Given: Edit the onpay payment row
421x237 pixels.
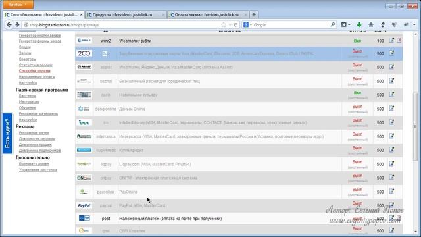Looking at the screenshot, I should tap(392, 178).
